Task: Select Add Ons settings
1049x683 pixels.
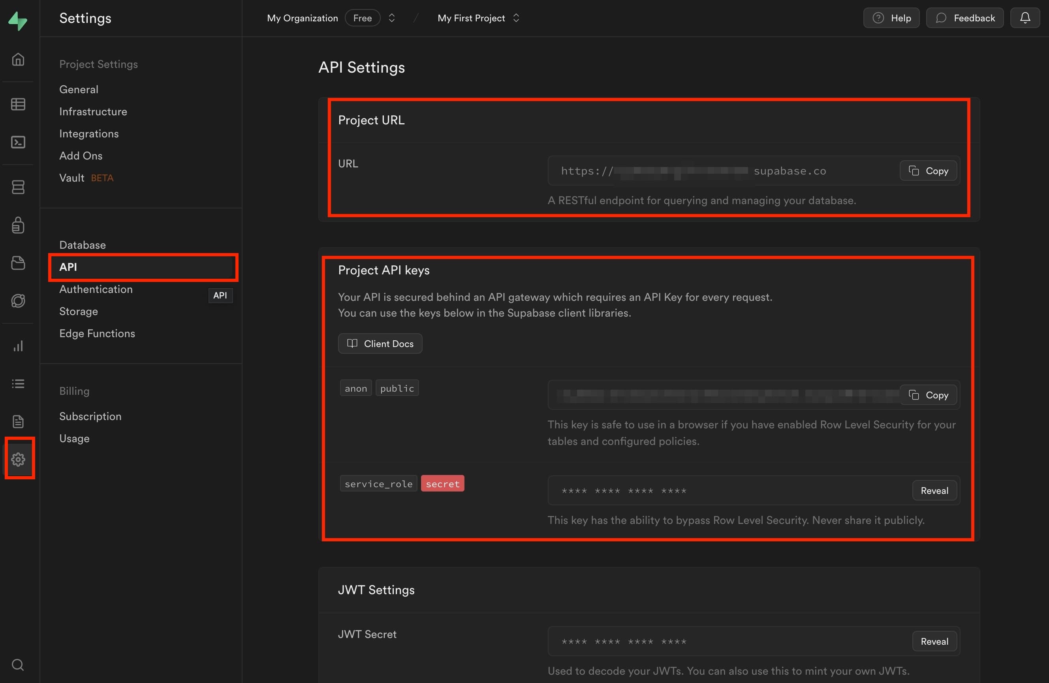Action: pyautogui.click(x=81, y=156)
